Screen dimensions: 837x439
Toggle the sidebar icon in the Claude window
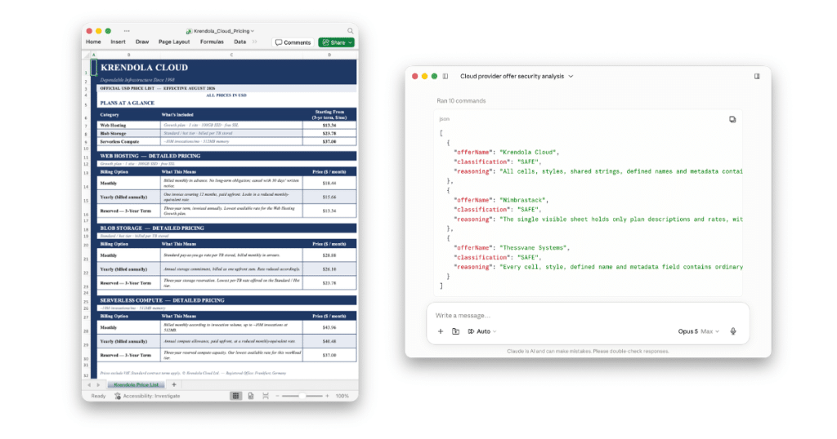(x=445, y=76)
